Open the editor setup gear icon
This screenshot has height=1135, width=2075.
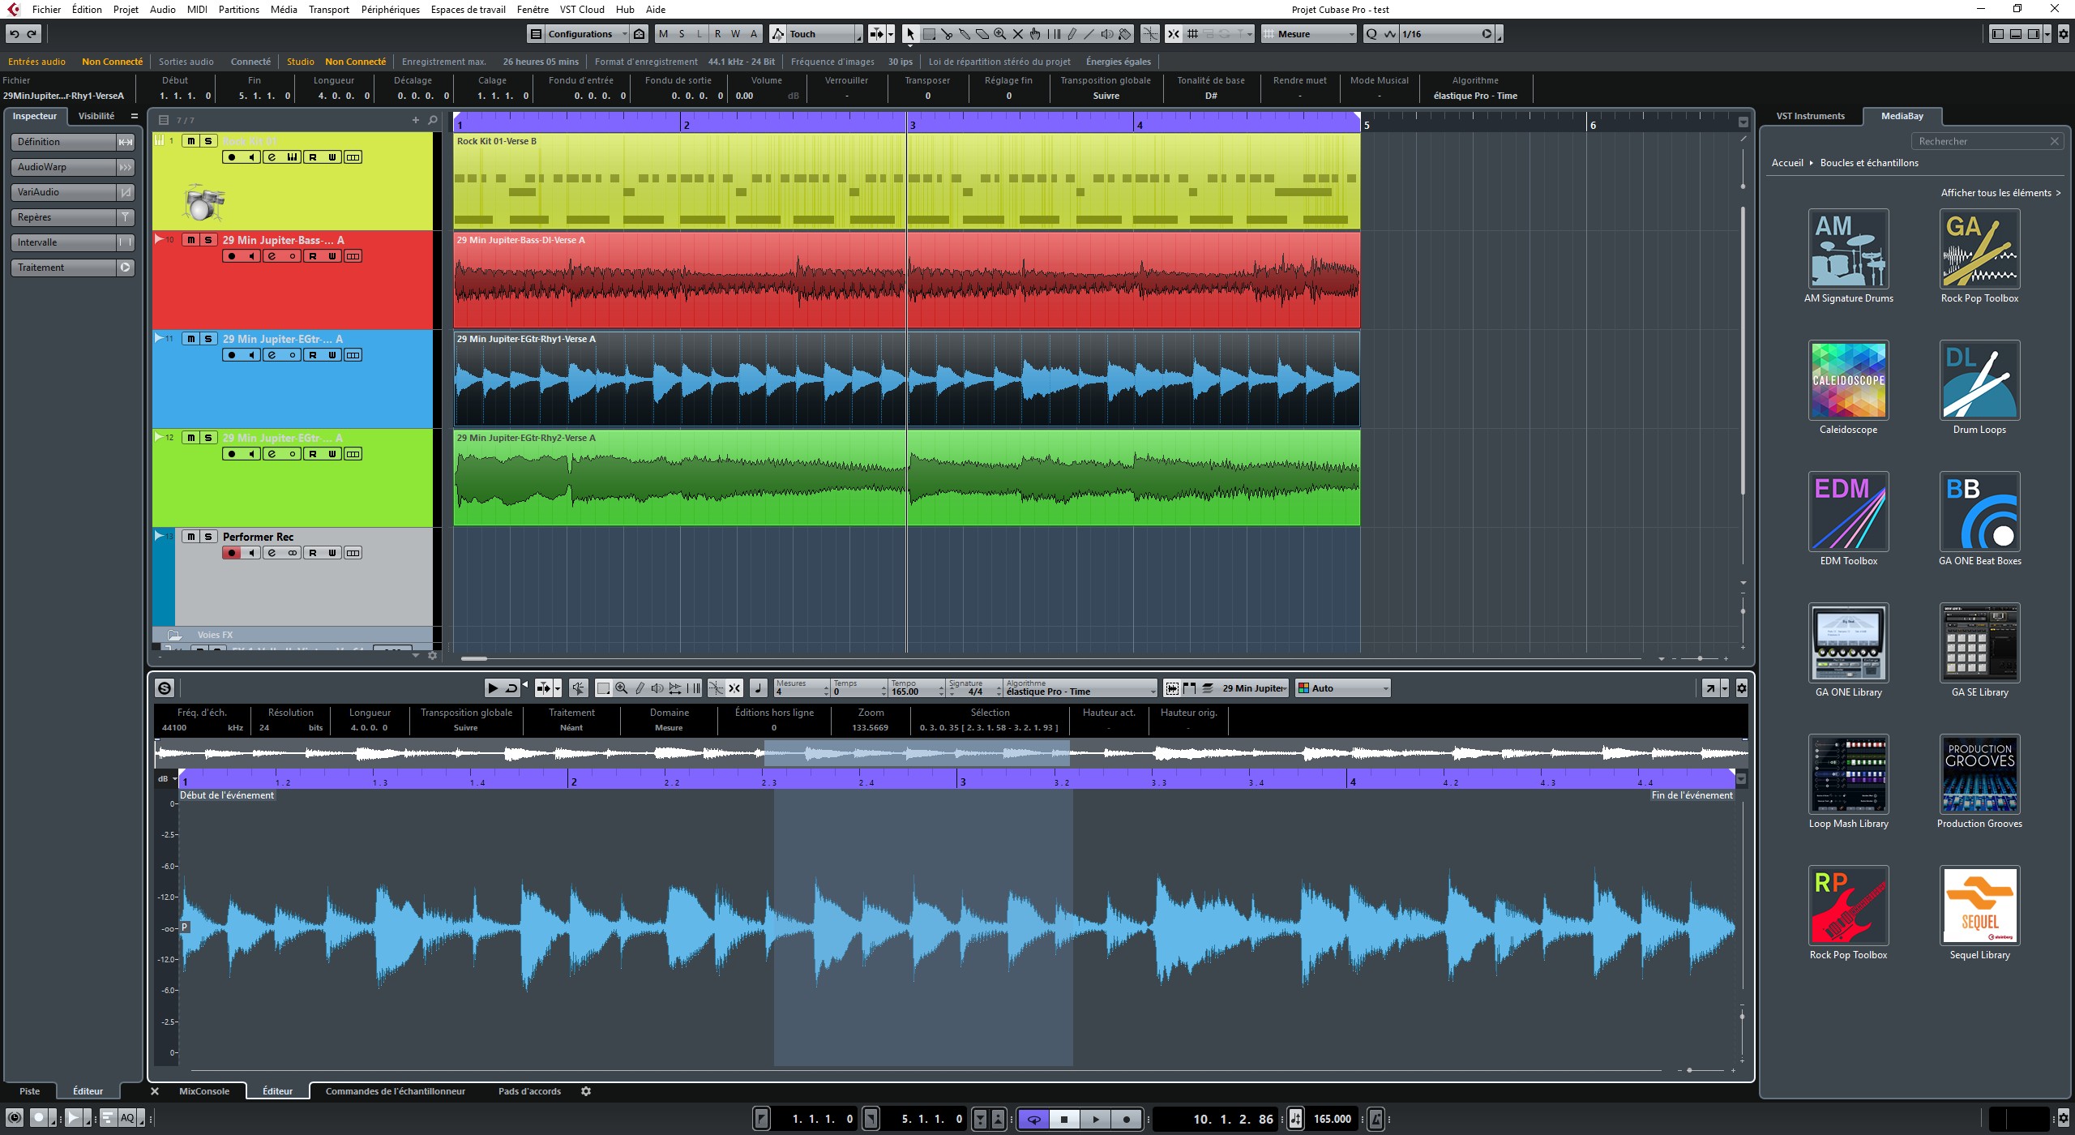coord(1741,688)
